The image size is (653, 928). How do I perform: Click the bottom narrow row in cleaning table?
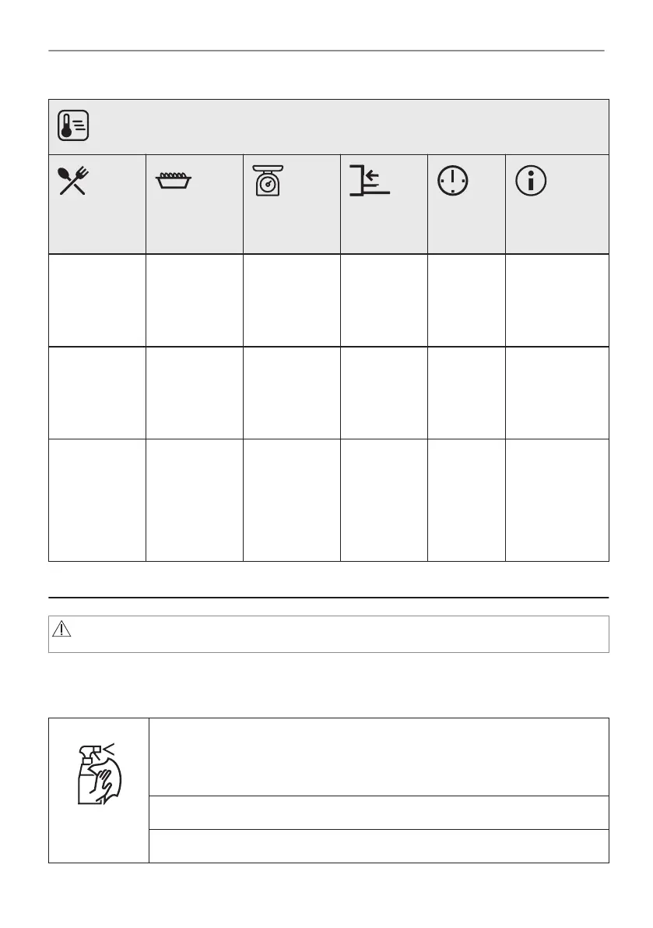click(x=379, y=845)
